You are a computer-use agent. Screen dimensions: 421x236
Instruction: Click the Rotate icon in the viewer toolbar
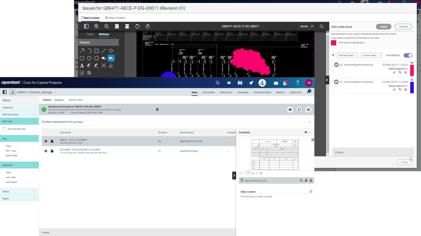tap(137, 26)
